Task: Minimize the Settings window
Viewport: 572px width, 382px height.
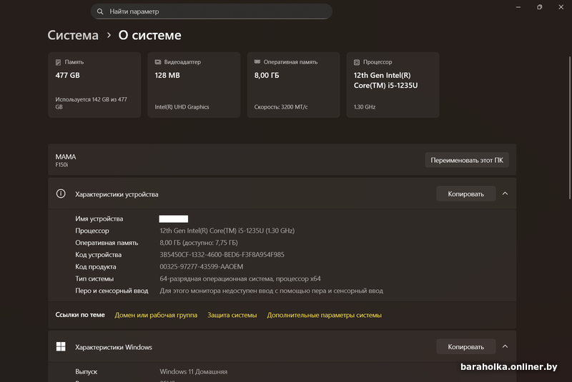Action: coord(518,7)
